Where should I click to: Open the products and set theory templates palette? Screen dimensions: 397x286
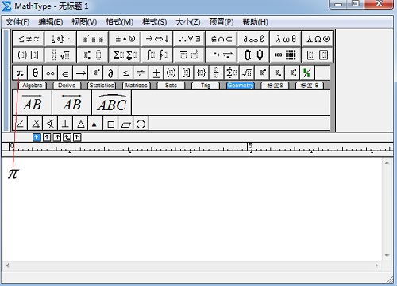(x=253, y=55)
